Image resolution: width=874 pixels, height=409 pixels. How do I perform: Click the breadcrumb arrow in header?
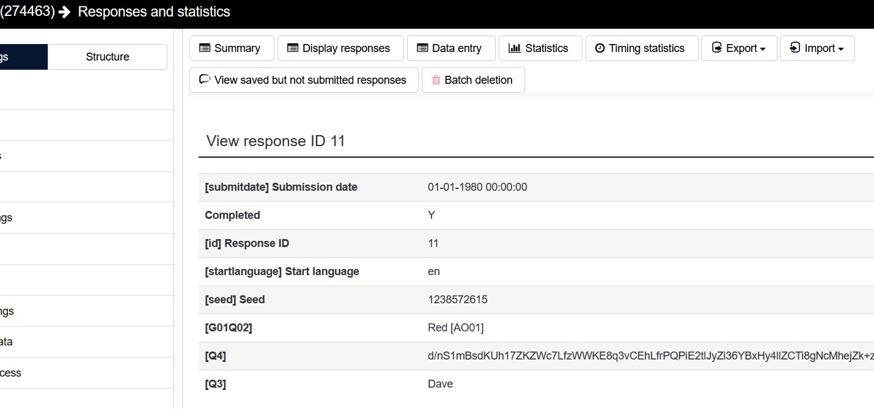(x=65, y=12)
